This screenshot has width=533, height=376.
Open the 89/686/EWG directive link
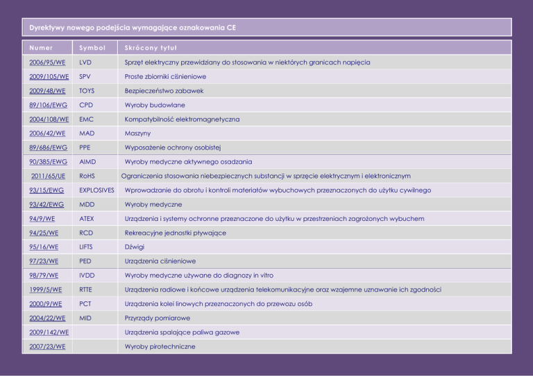click(48, 147)
